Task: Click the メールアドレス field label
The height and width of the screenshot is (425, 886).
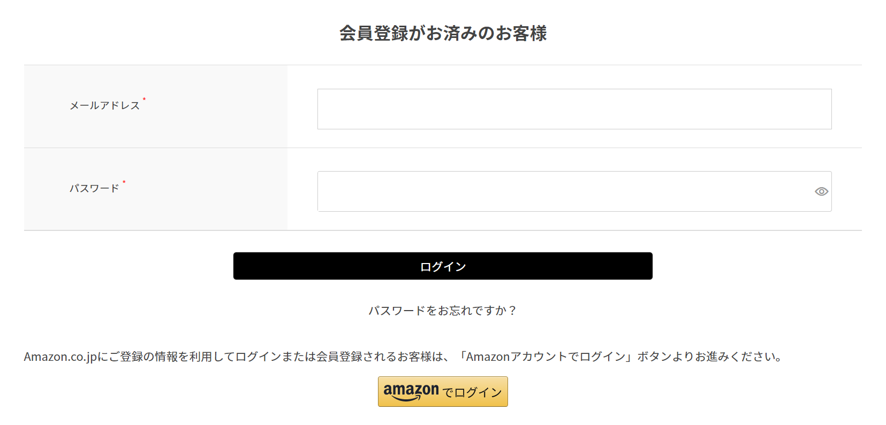Action: click(105, 106)
